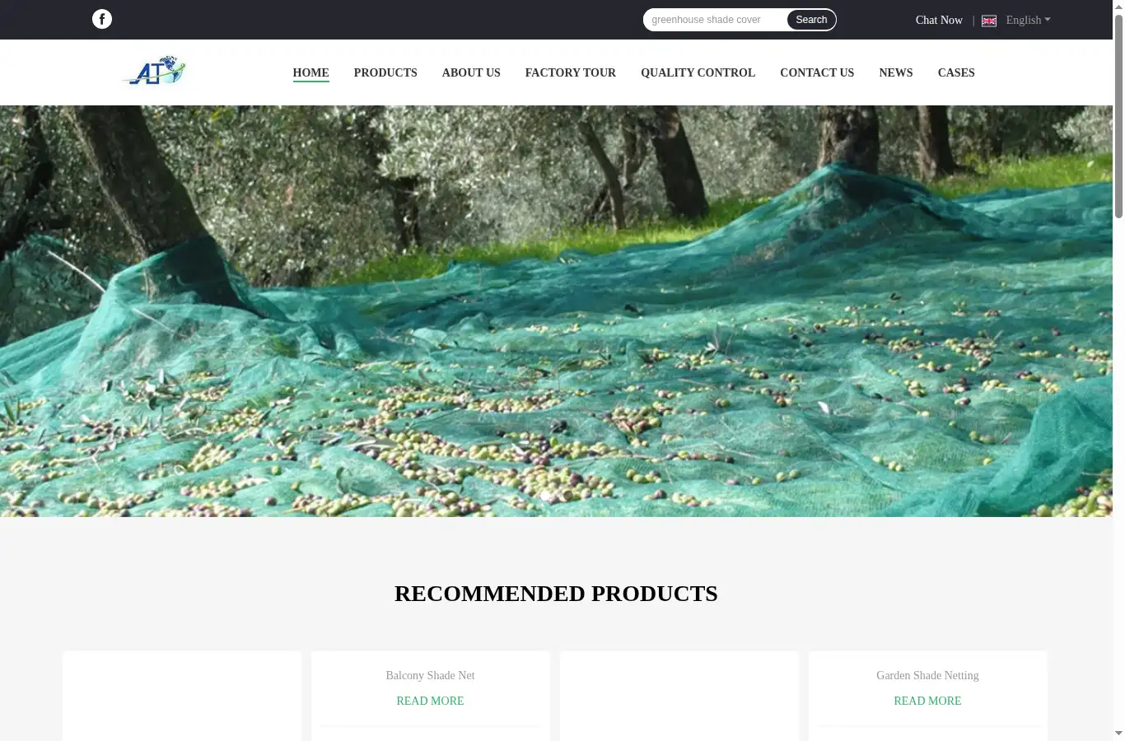1125x741 pixels.
Task: Go to the Home menu item
Action: point(310,72)
